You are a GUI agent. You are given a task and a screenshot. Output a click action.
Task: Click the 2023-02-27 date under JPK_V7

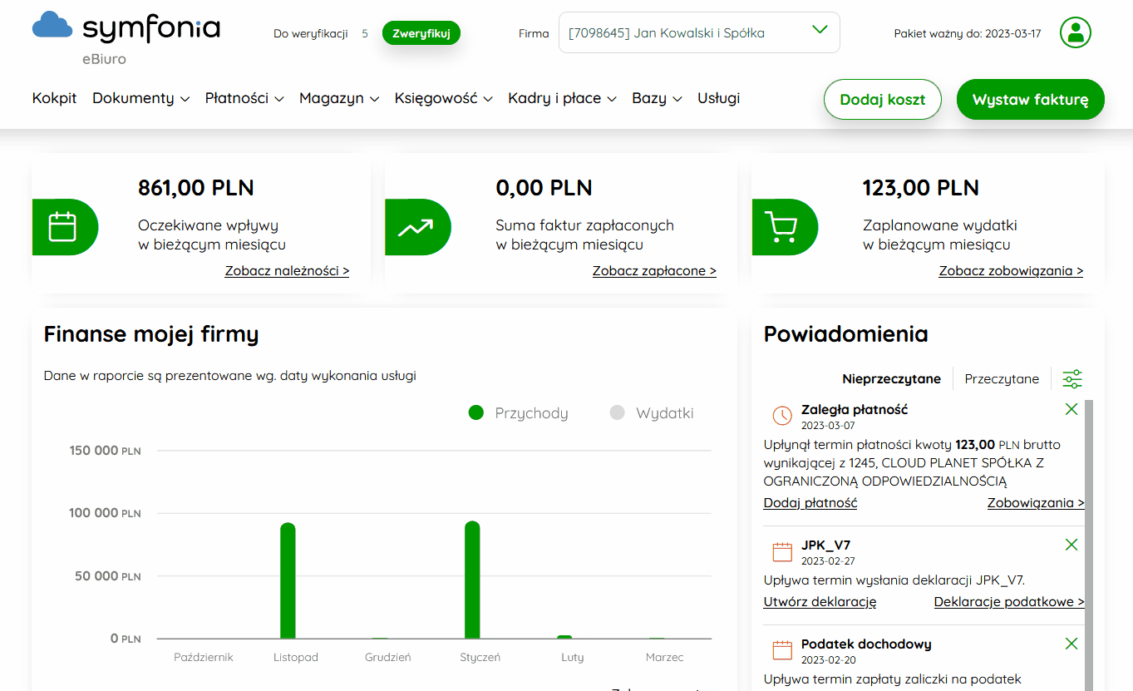click(828, 561)
